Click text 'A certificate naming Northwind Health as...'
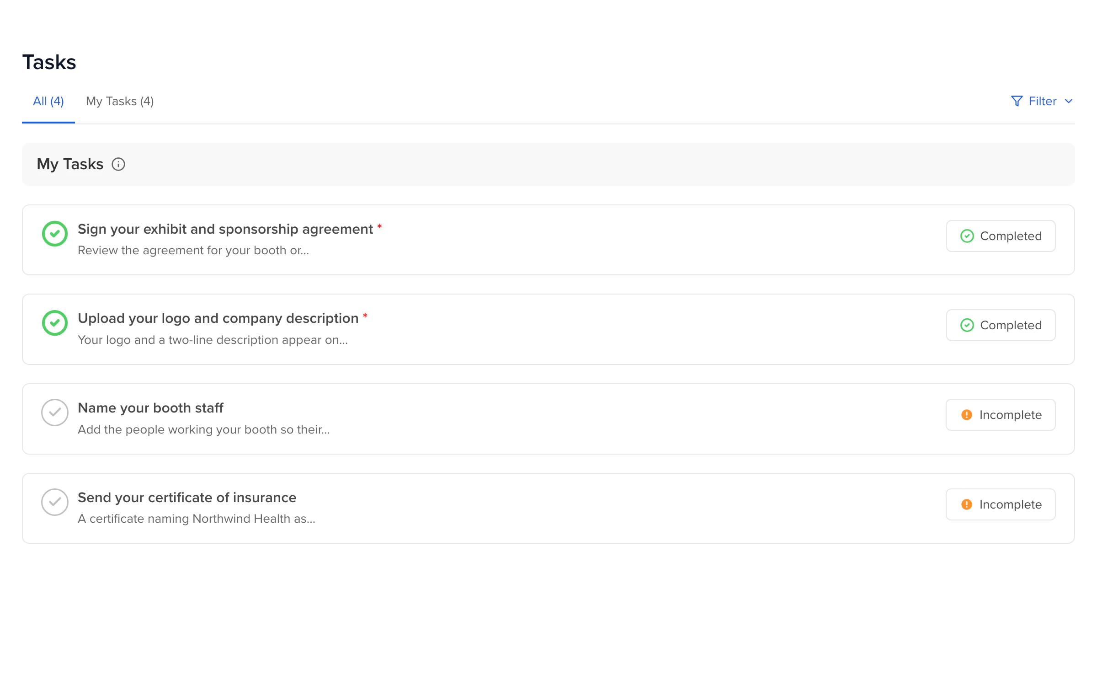1097x686 pixels. pyautogui.click(x=197, y=519)
